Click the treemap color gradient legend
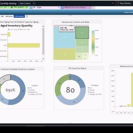Screen dimensions: 133x133 93,43
